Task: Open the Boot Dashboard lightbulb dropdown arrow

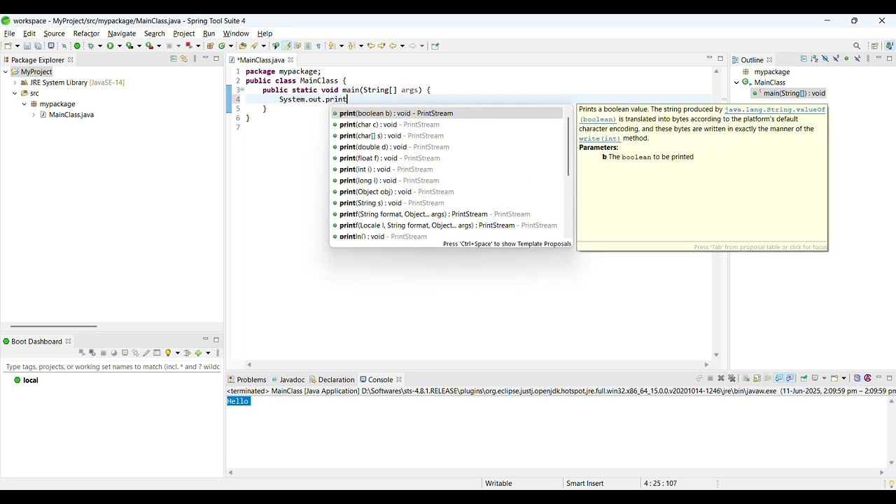Action: coord(178,353)
